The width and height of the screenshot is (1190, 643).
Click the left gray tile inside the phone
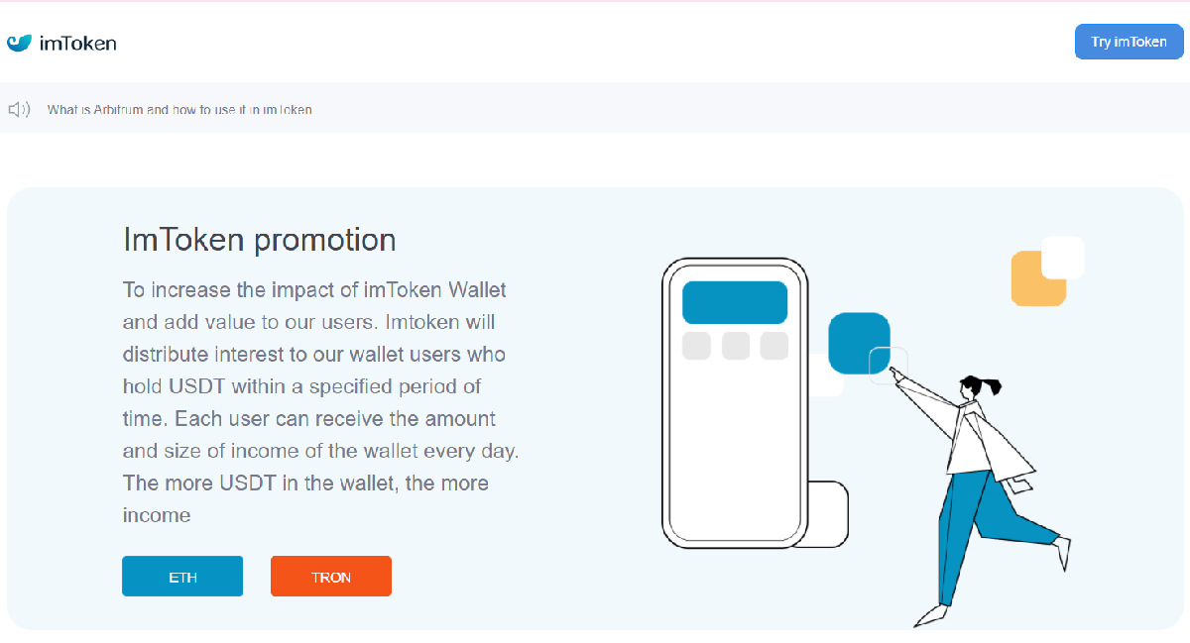tap(697, 346)
